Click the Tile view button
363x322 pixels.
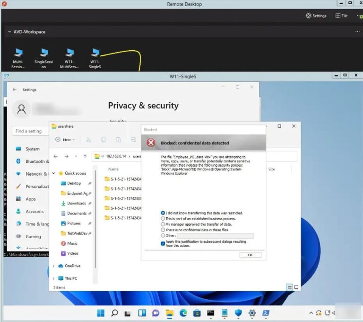(341, 16)
